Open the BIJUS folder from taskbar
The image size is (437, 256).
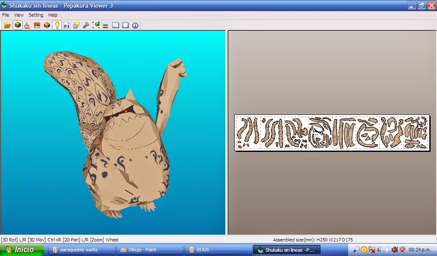pyautogui.click(x=218, y=250)
